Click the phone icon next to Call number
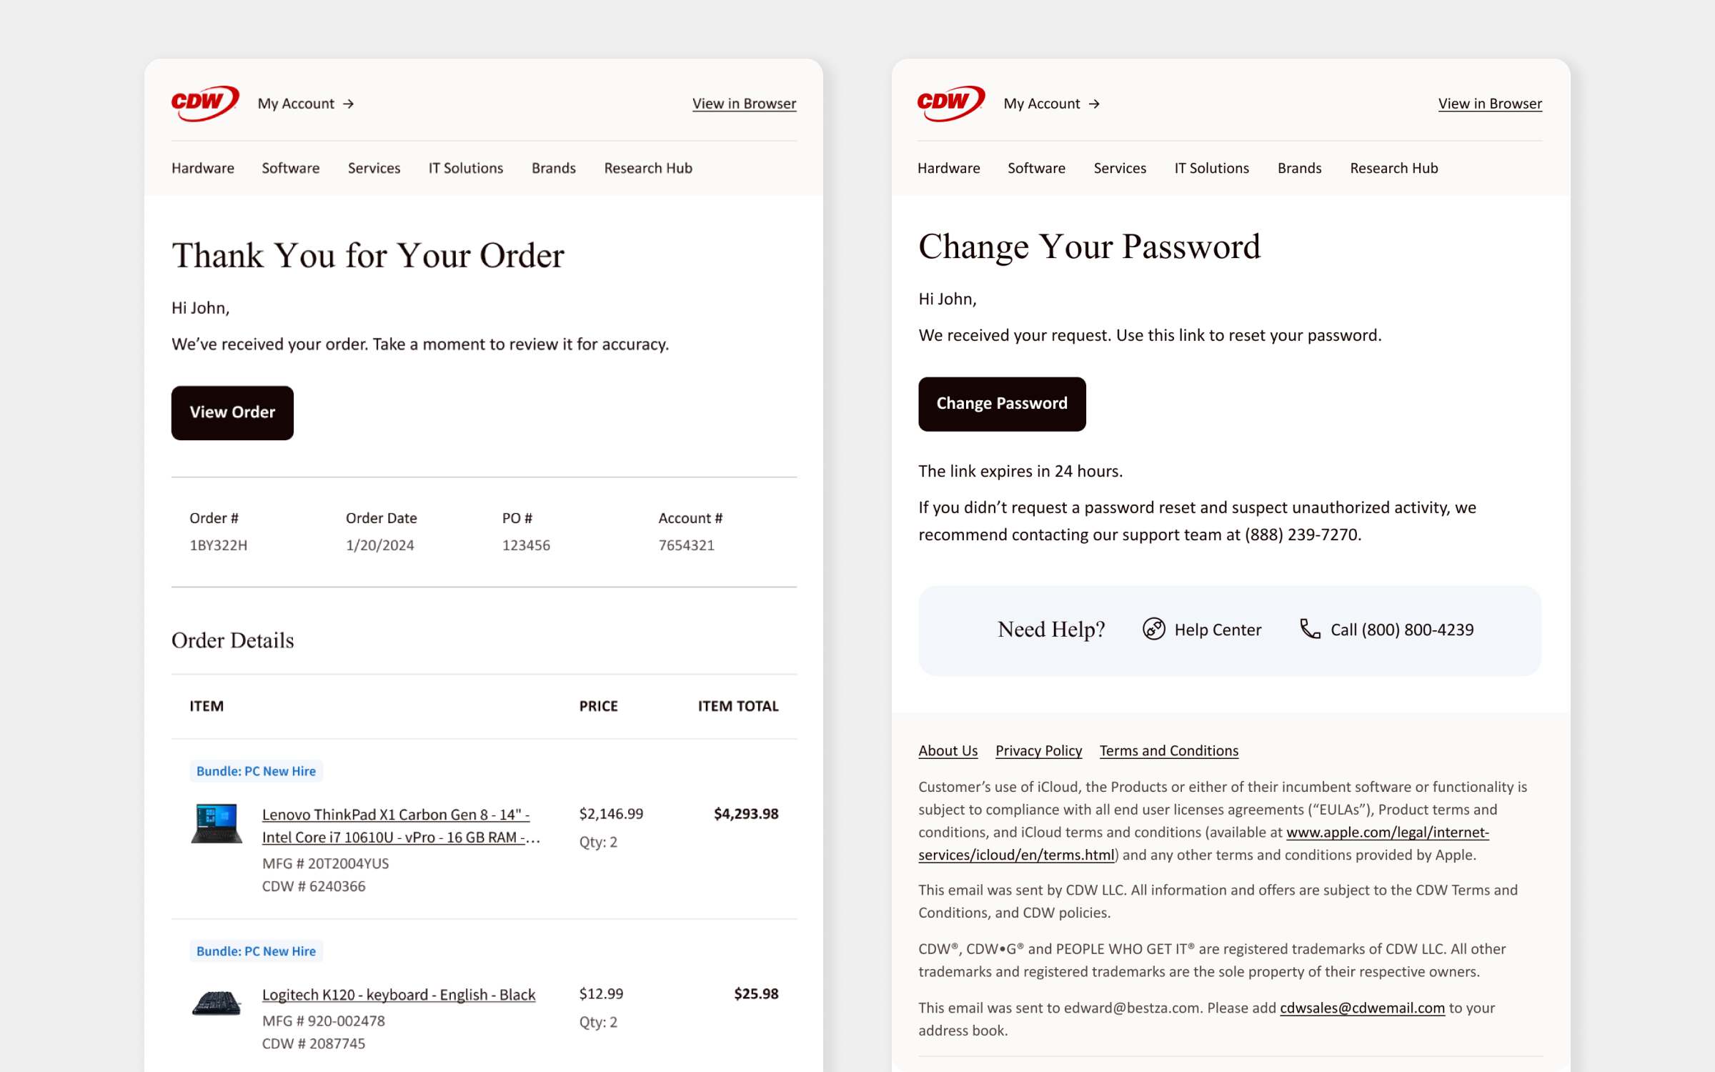 click(1310, 629)
